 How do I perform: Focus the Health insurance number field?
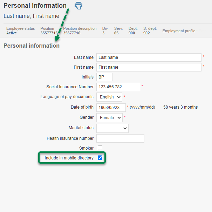tap(120, 138)
